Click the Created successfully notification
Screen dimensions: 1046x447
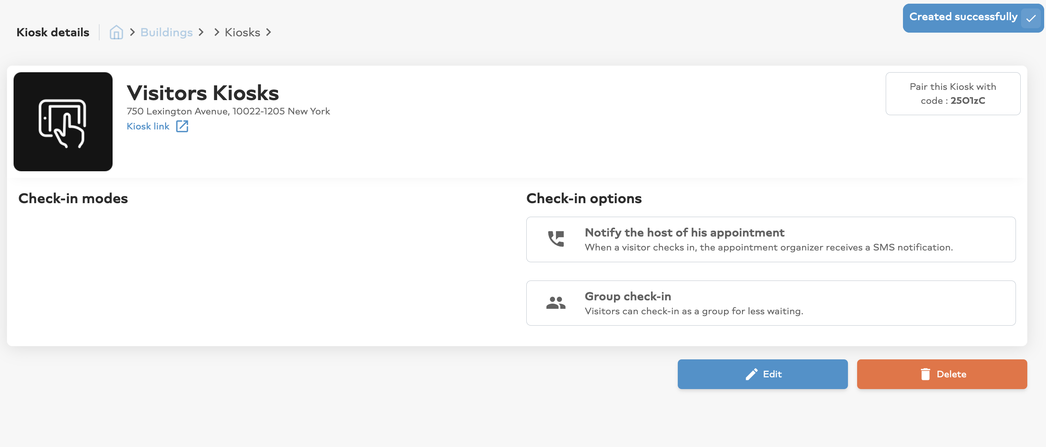click(x=973, y=18)
